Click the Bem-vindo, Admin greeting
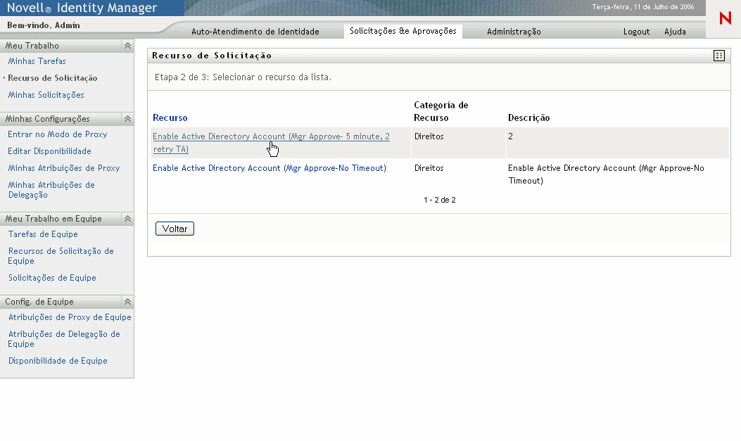 [44, 25]
